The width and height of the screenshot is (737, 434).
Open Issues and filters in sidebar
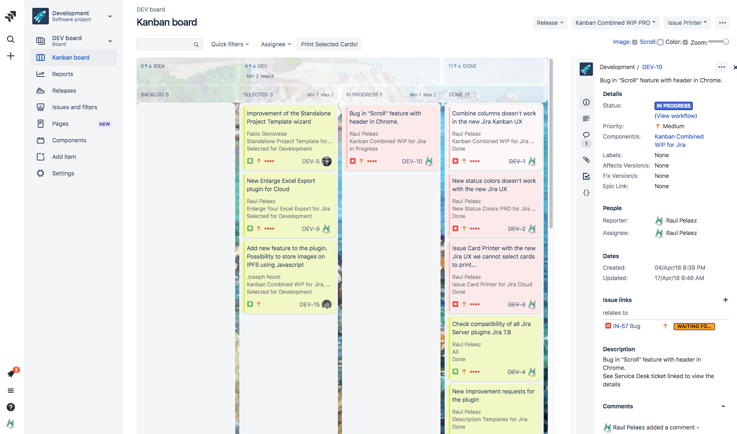coord(75,107)
